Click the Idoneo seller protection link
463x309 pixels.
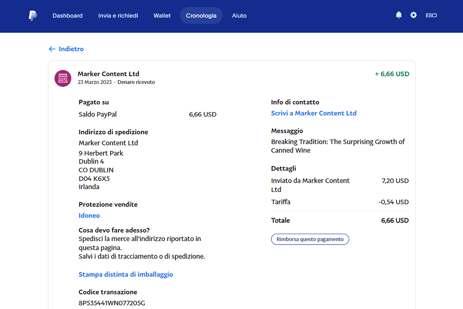coord(89,216)
